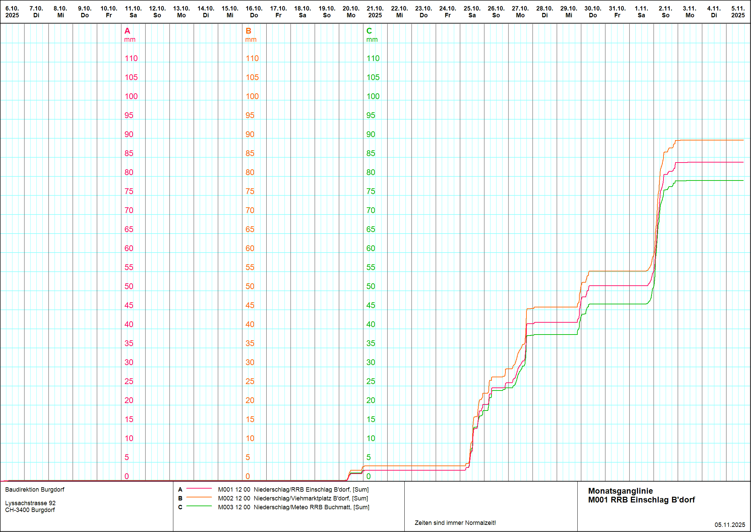
Task: Click the orange axis letter B
Action: click(x=248, y=31)
